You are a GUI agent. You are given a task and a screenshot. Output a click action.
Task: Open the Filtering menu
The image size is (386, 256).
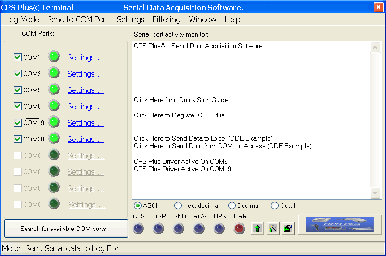click(167, 19)
